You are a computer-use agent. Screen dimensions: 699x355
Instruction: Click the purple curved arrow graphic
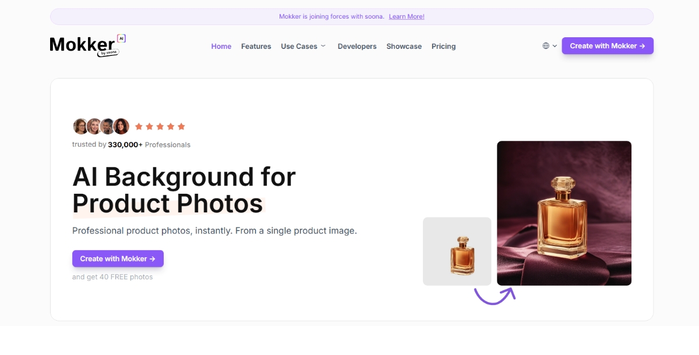pyautogui.click(x=495, y=296)
